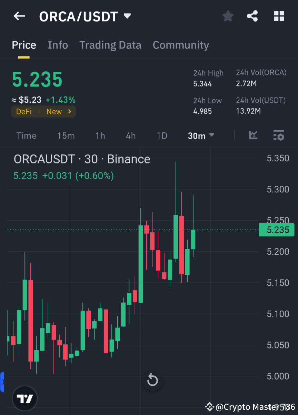
Task: Open the share options
Action: (x=252, y=16)
